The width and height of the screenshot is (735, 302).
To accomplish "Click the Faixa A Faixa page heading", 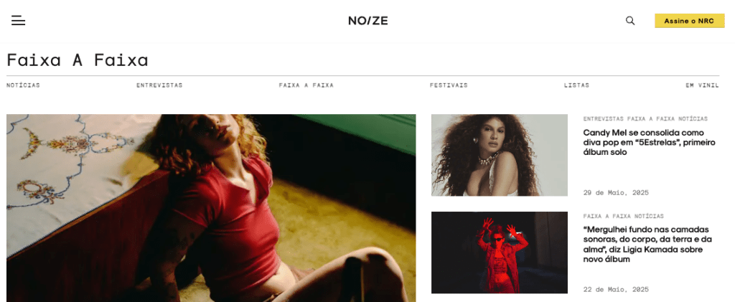I will pos(78,60).
